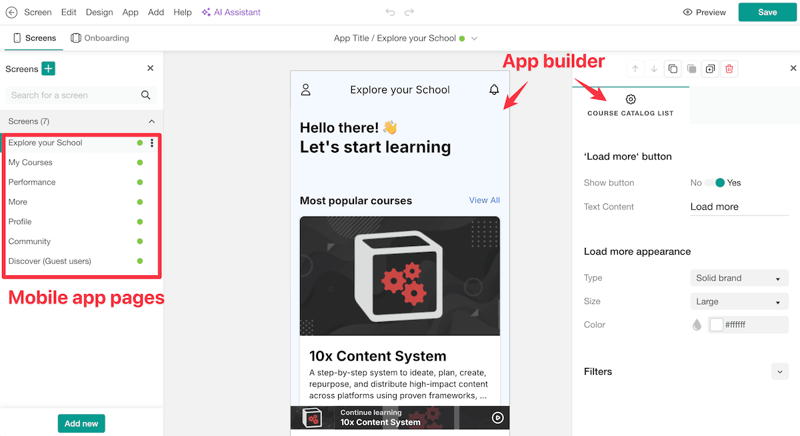Viewport: 800px width, 436px height.
Task: Collapse the Screens (7) list
Action: [x=152, y=121]
